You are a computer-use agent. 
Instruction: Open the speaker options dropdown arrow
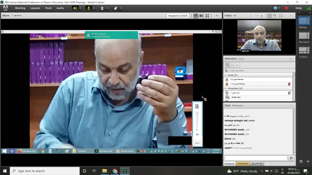tap(81, 8)
